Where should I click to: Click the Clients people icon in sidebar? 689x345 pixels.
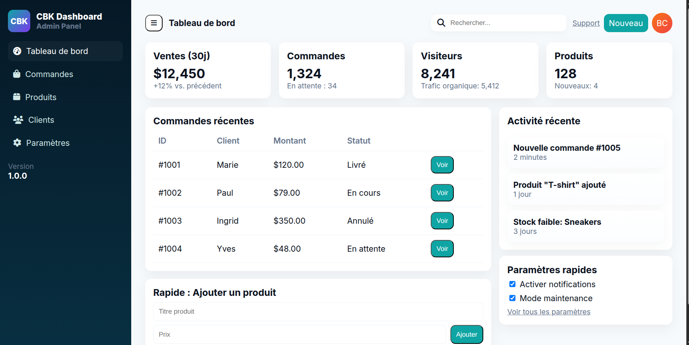[18, 120]
